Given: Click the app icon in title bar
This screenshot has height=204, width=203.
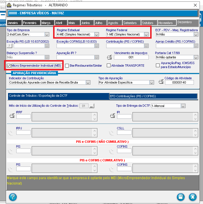Looking at the screenshot, I should (x=9, y=5).
